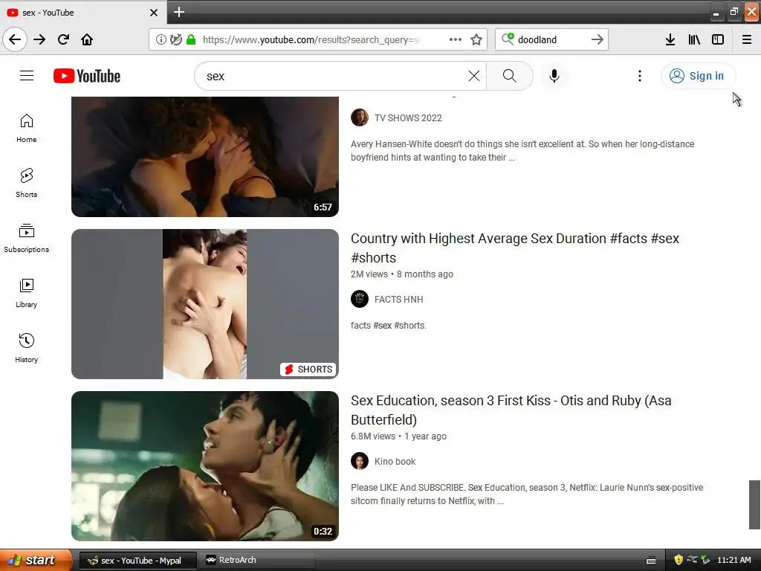Viewport: 761px width, 571px height.
Task: Open the browser library icon
Action: [694, 39]
